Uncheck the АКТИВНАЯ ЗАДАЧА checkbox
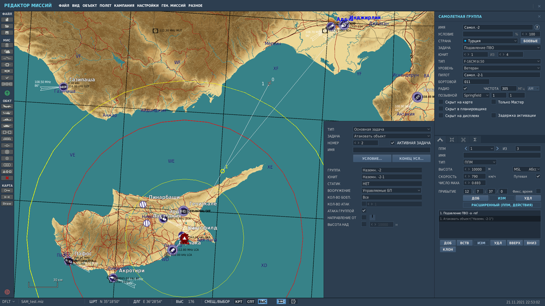 pos(392,143)
